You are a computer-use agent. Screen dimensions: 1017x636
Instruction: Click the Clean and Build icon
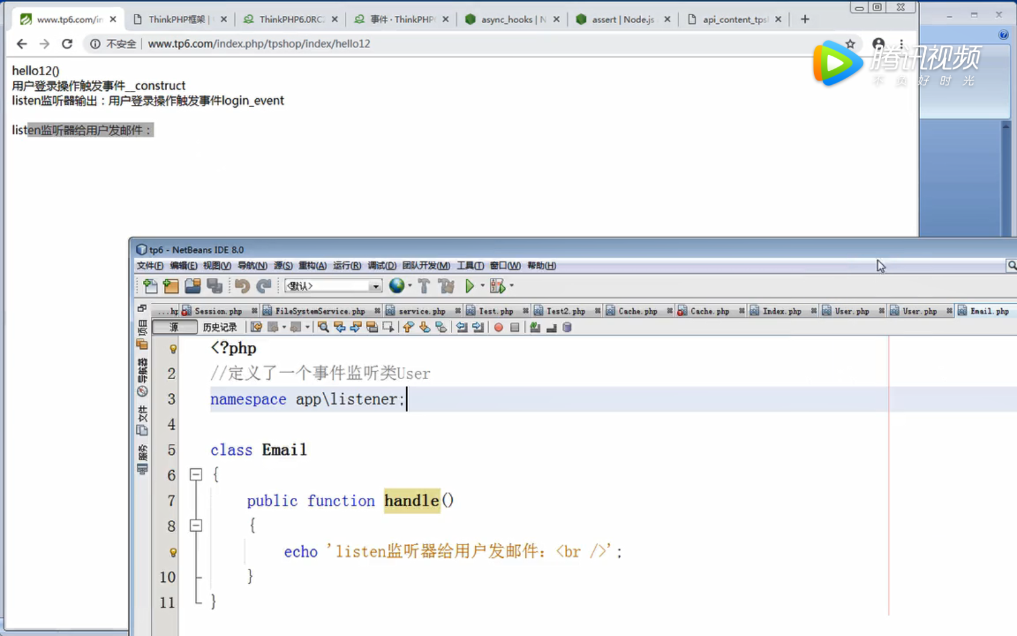[447, 286]
